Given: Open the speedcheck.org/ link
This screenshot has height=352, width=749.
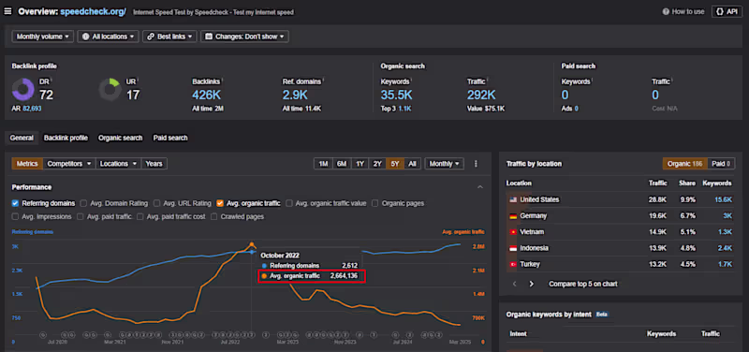Looking at the screenshot, I should (93, 12).
